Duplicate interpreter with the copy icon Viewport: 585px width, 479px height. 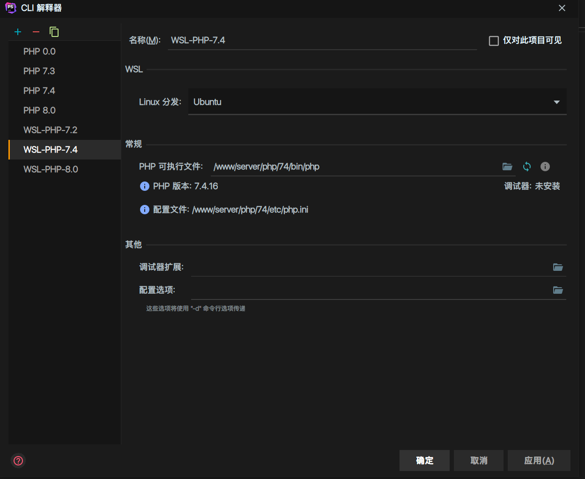[54, 32]
